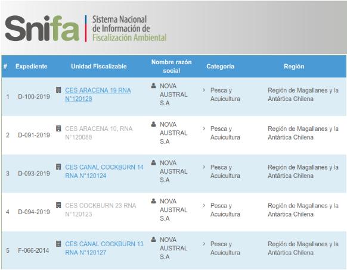347x270 pixels.
Task: Click category chevron in row D-091-2019
Action: coord(204,128)
